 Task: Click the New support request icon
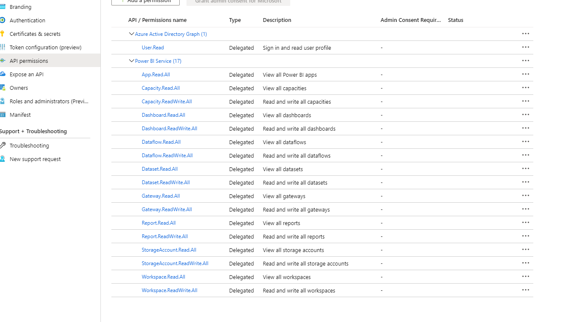tap(3, 159)
